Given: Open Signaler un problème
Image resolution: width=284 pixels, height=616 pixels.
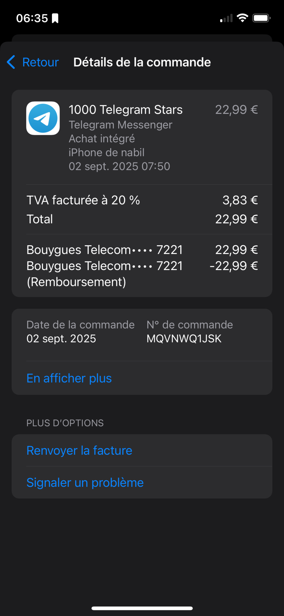Looking at the screenshot, I should [85, 483].
